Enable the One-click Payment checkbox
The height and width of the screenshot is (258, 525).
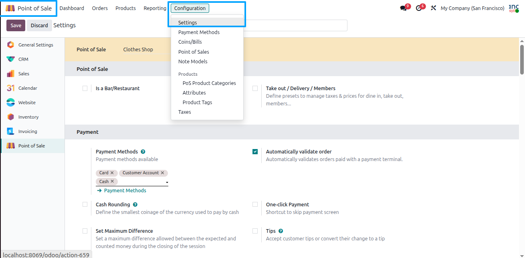tap(255, 205)
